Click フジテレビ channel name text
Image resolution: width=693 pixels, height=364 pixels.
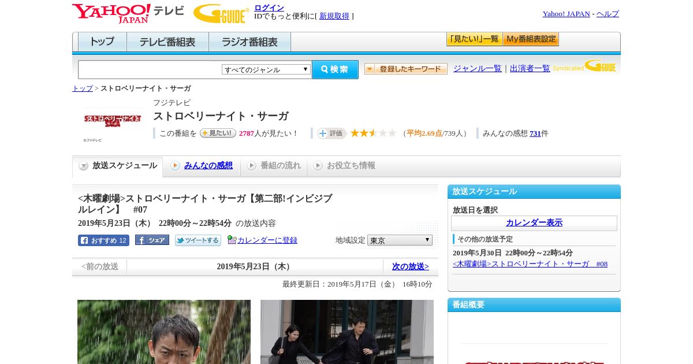point(172,103)
